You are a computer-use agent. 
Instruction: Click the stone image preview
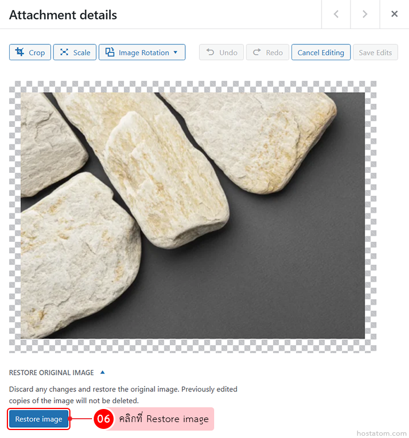[193, 216]
